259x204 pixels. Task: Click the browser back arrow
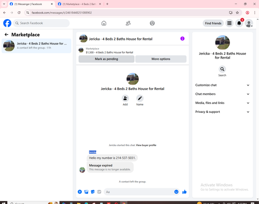(5, 12)
